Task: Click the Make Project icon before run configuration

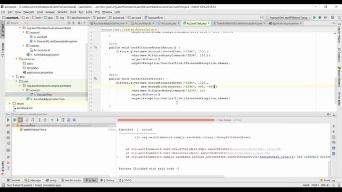Action: click(261, 18)
